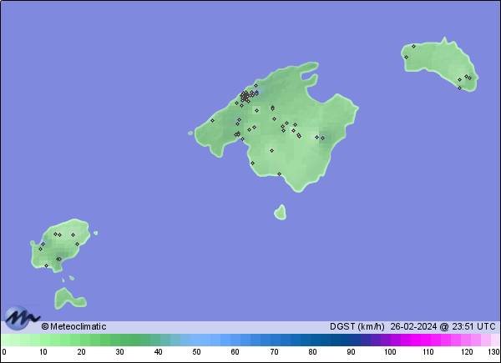Click the scale label 130
501x363 pixels.
pyautogui.click(x=493, y=352)
